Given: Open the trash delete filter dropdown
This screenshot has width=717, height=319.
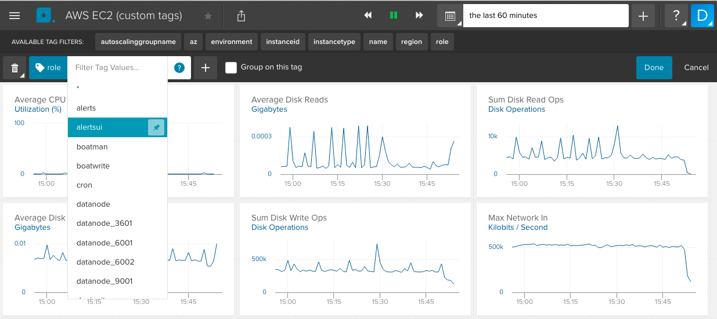Looking at the screenshot, I should coord(15,68).
